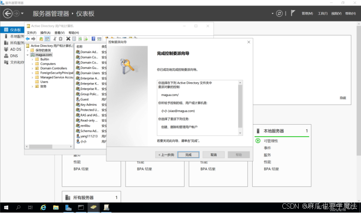This screenshot has width=361, height=213.
Task: Click Server Manager circular refresh icon
Action: (279, 13)
